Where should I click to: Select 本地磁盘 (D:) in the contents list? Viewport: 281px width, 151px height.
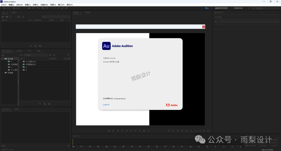31,64
